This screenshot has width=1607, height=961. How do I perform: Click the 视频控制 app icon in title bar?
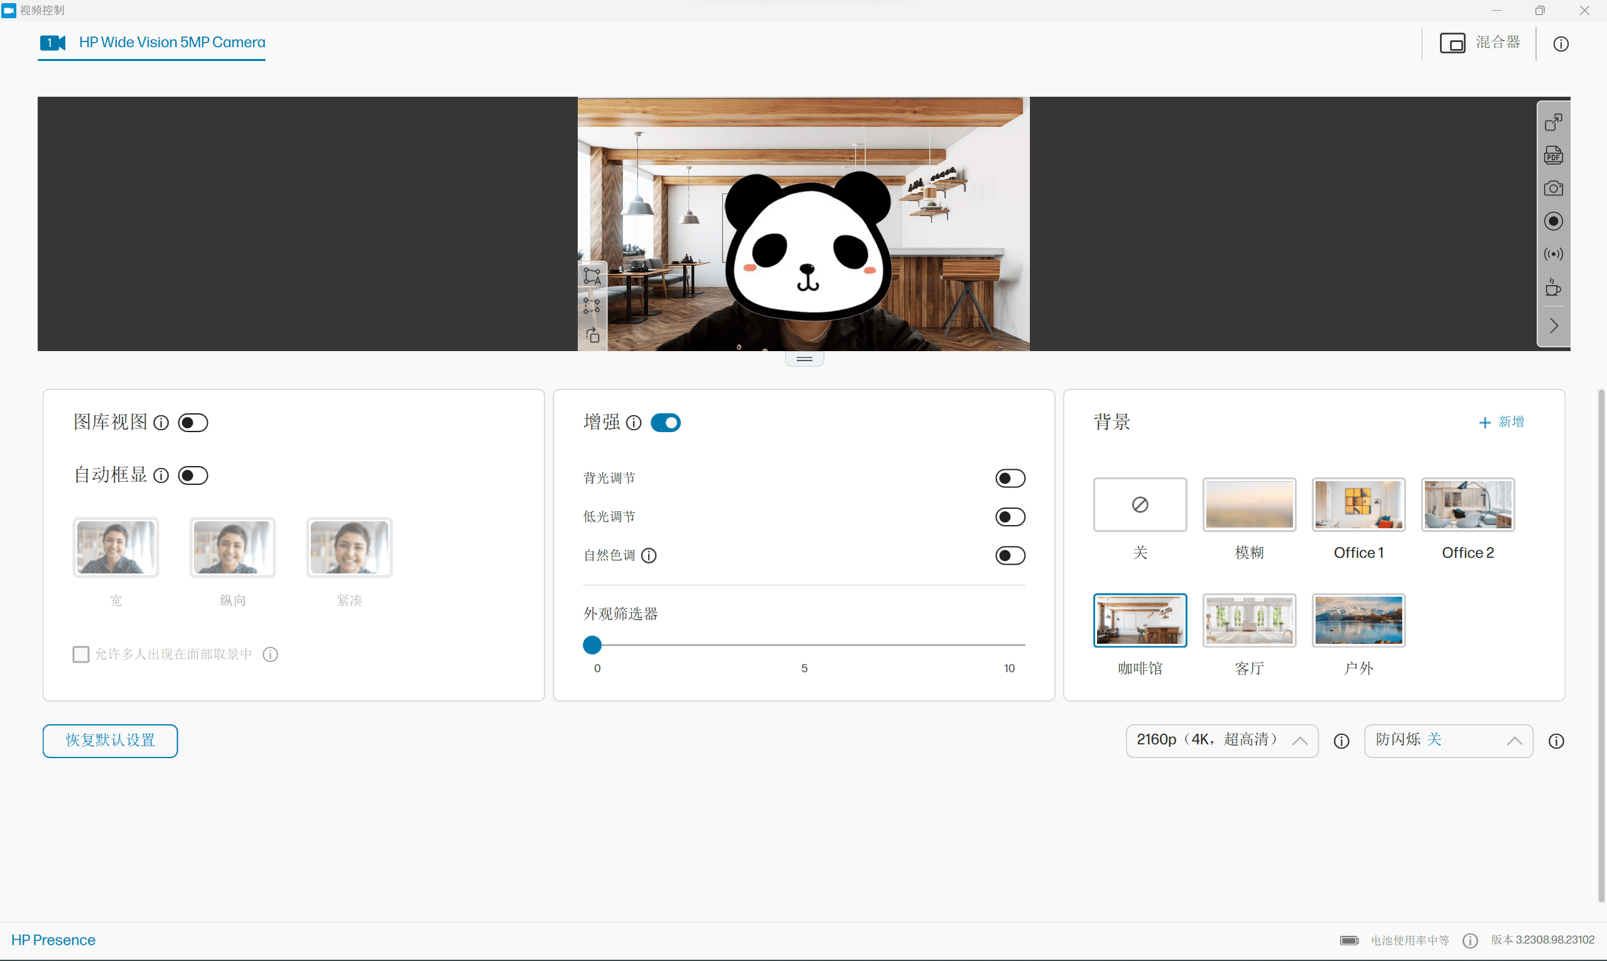(x=8, y=10)
